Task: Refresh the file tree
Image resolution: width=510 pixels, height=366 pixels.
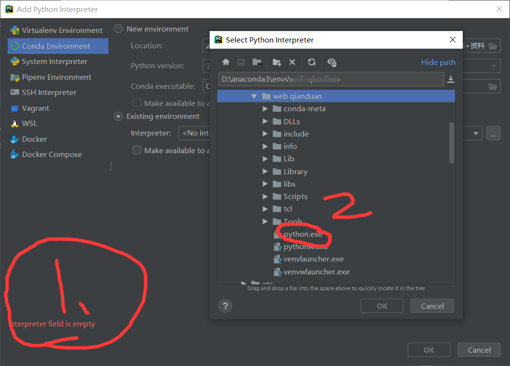Action: coord(312,62)
